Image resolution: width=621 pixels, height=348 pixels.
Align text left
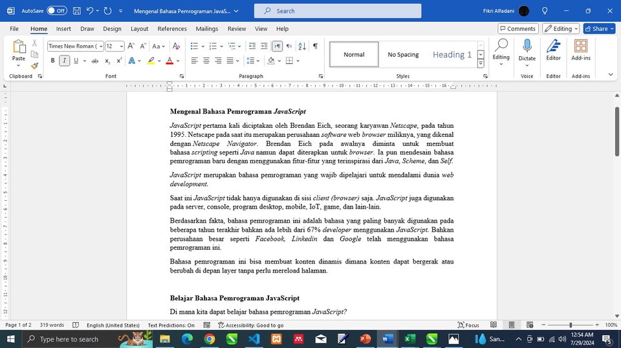coord(195,61)
